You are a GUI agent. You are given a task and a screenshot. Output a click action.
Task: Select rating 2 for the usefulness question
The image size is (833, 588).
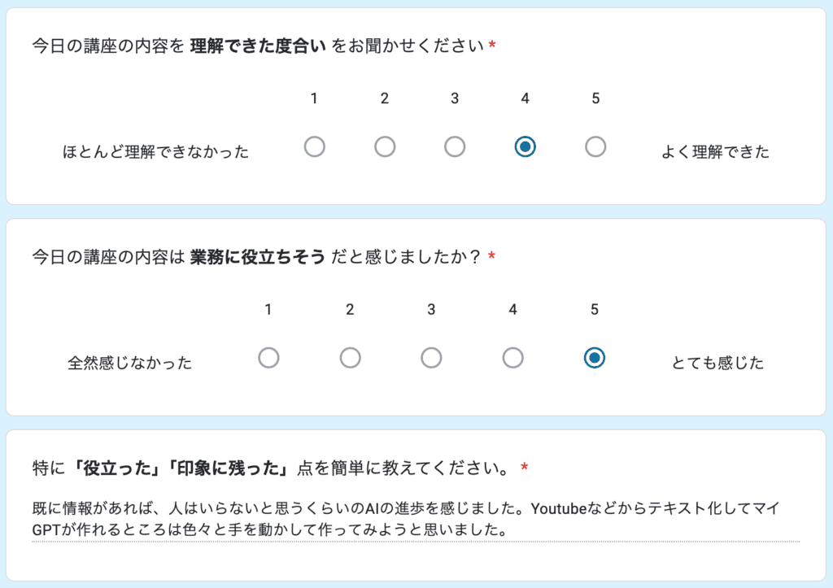(350, 358)
